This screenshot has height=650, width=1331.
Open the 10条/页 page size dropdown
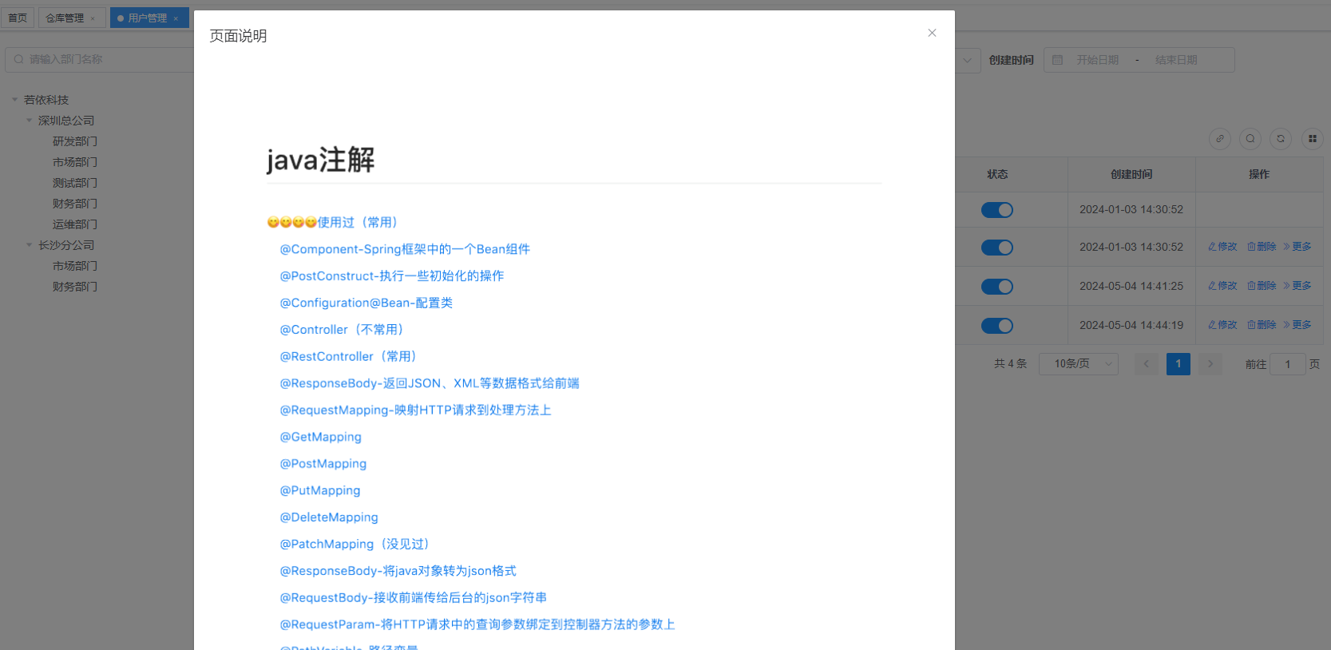(1079, 364)
